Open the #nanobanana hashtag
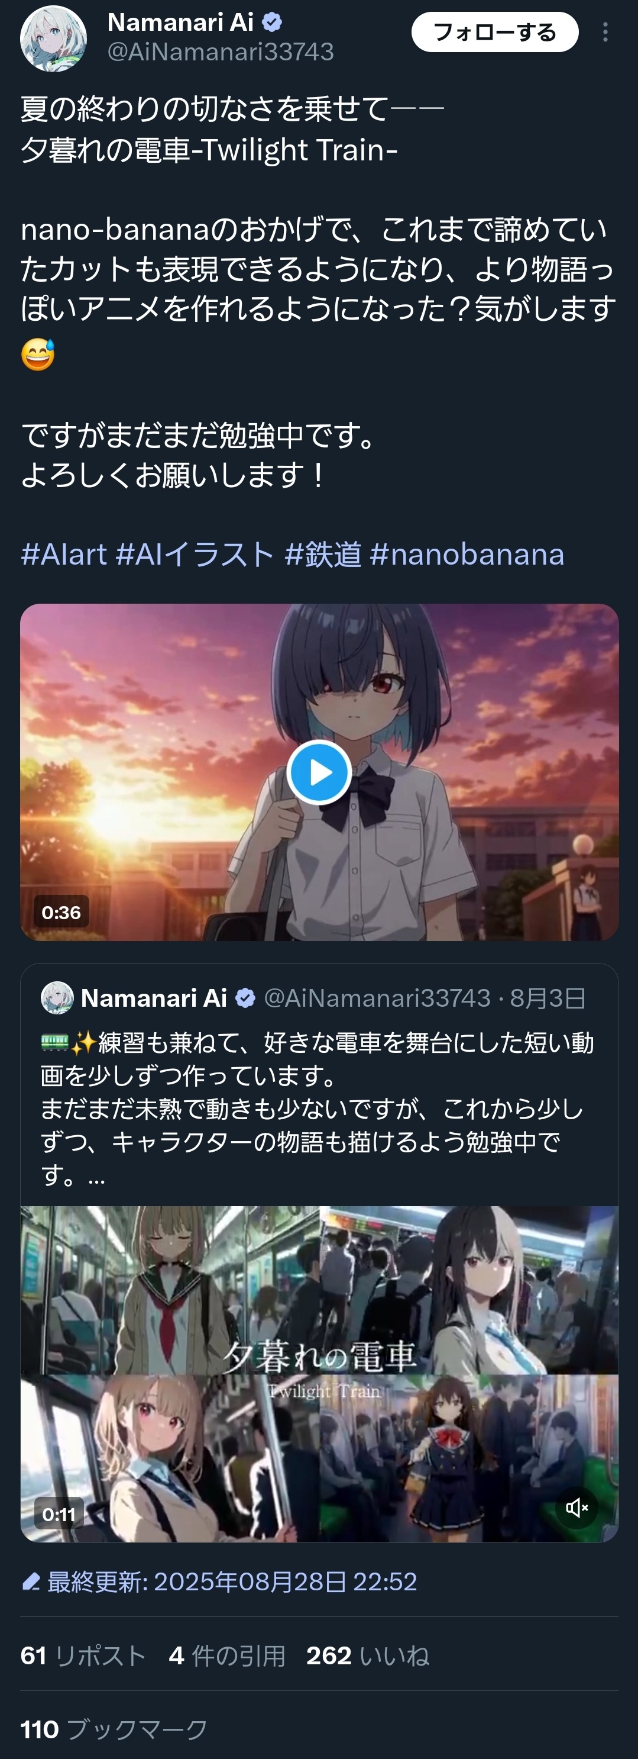Screen dimensions: 638x1759 (x=467, y=554)
